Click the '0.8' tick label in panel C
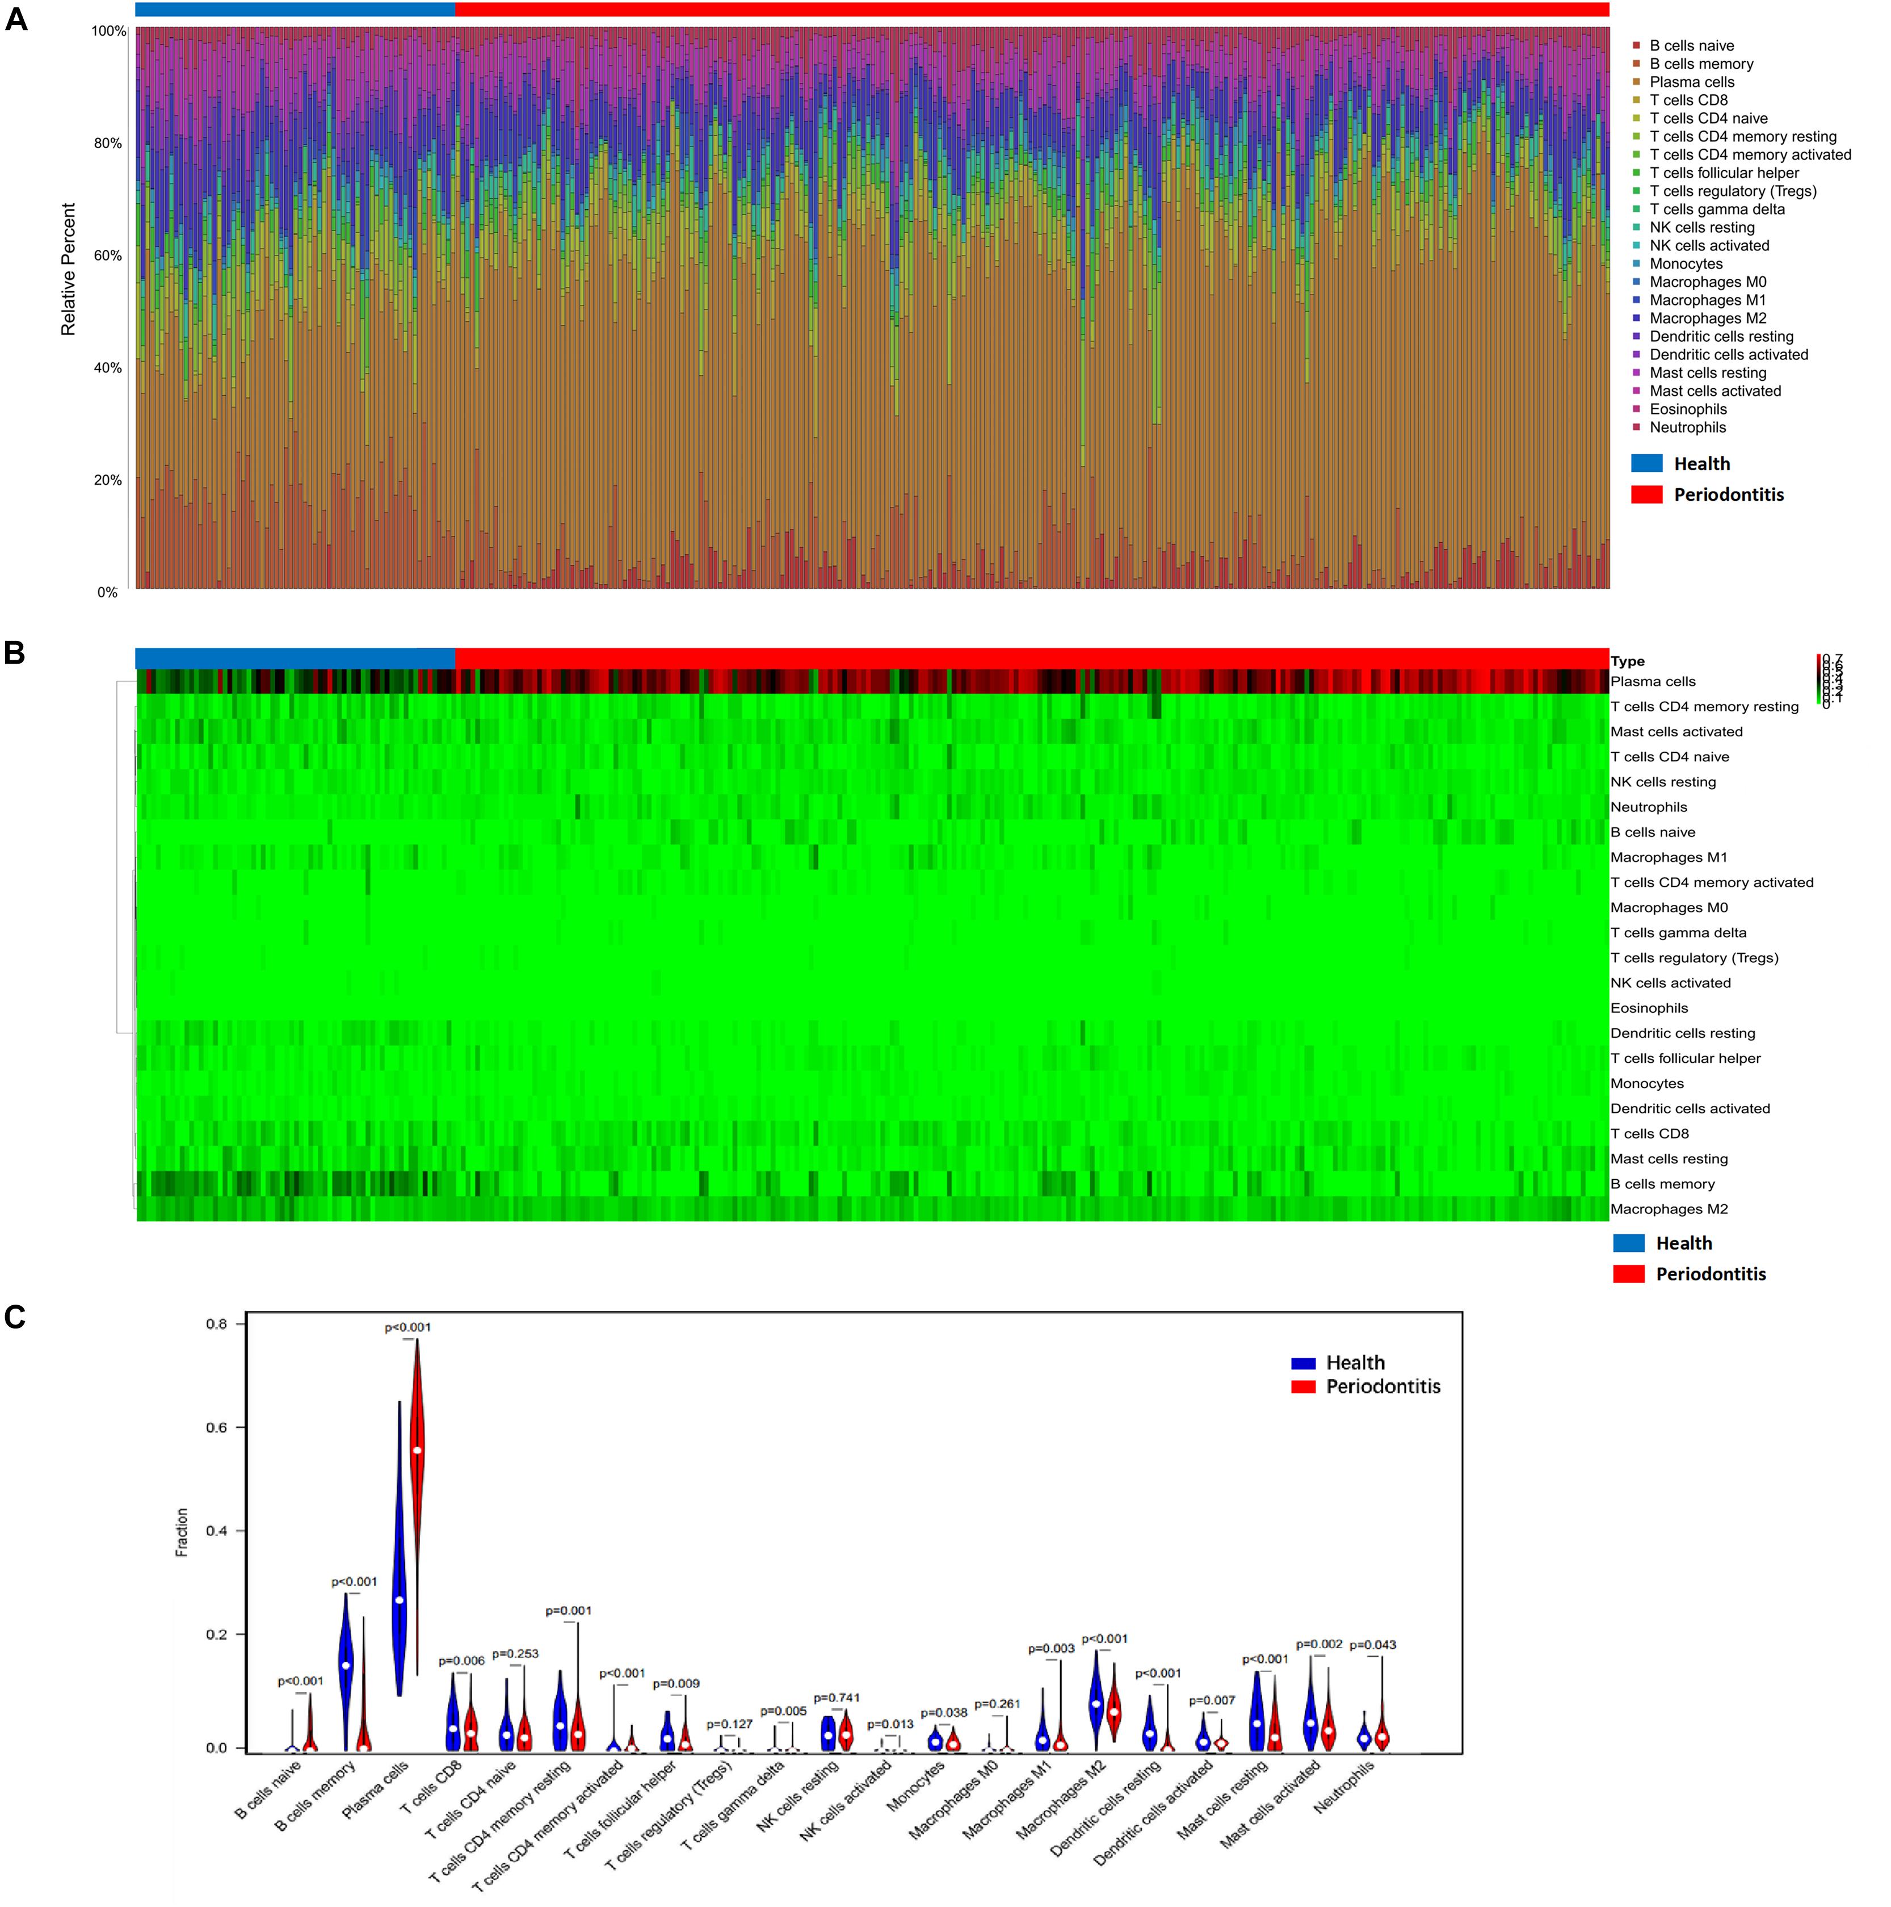Screen dimensions: 1891x1907 (216, 1325)
